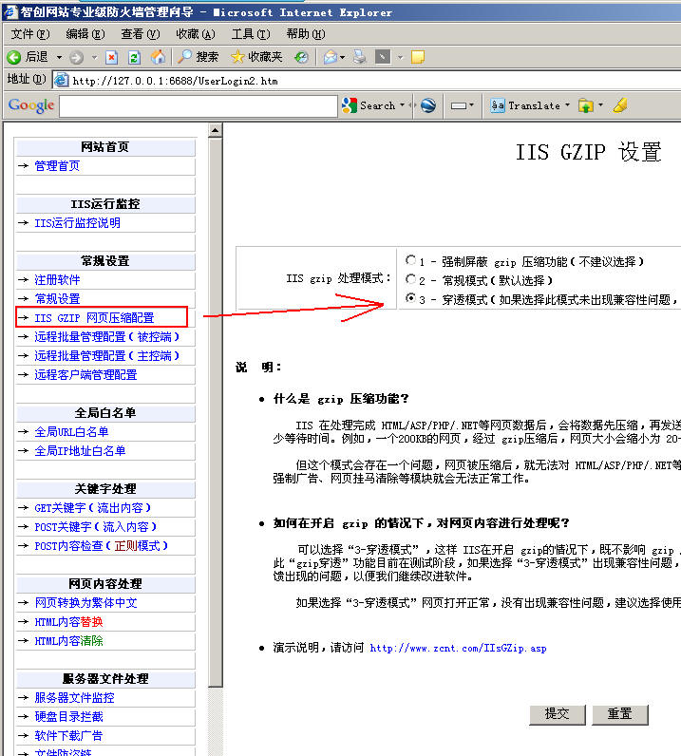Click the yellow note icon in the toolbar
The width and height of the screenshot is (681, 756).
418,57
